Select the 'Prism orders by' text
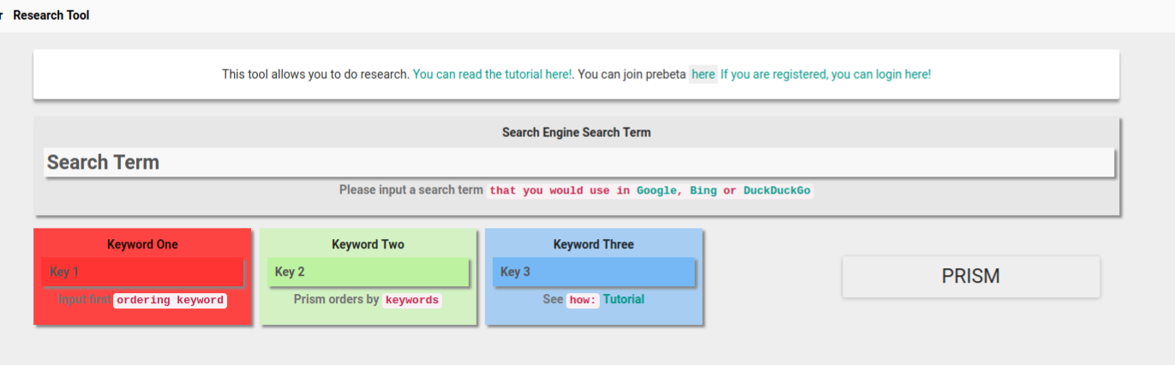The image size is (1175, 365). click(x=336, y=300)
